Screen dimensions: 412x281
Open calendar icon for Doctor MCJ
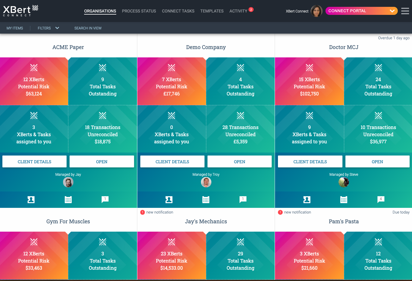tap(344, 200)
